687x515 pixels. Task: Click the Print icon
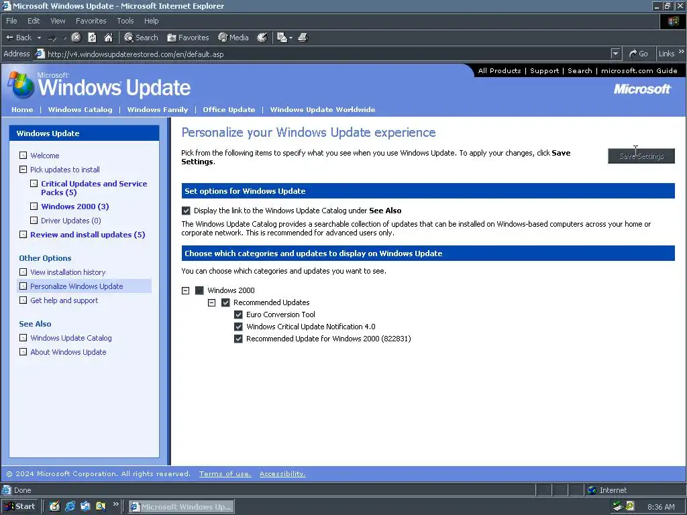[x=303, y=38]
